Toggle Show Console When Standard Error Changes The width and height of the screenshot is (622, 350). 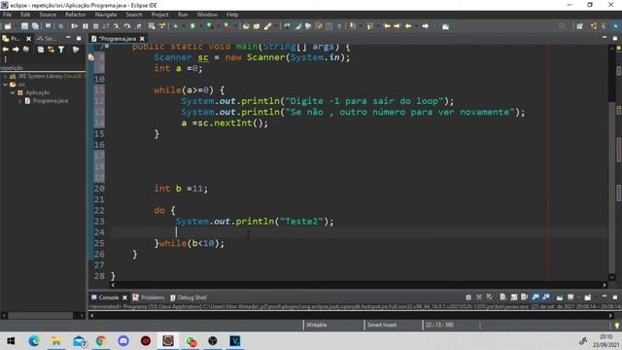546,297
